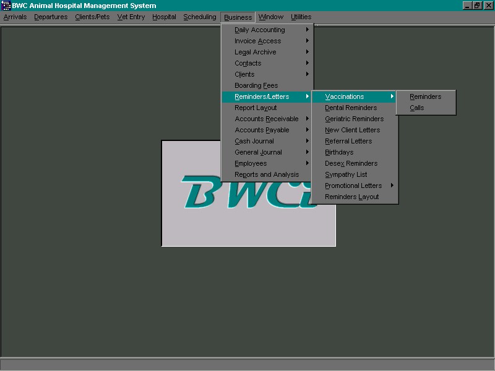Expand the Contacts submenu
495x371 pixels.
[x=267, y=63]
